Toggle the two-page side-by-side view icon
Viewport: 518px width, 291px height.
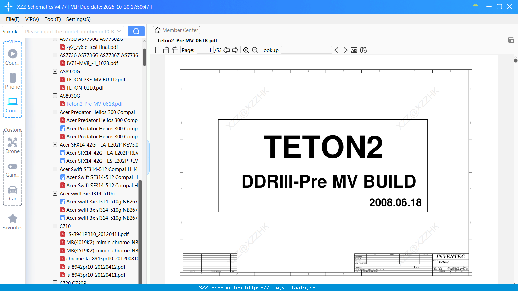(156, 50)
